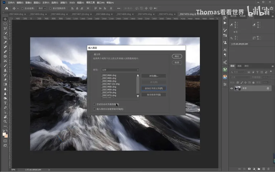
Task: Click the 添加打开的文件(F) button
Action: (x=154, y=88)
